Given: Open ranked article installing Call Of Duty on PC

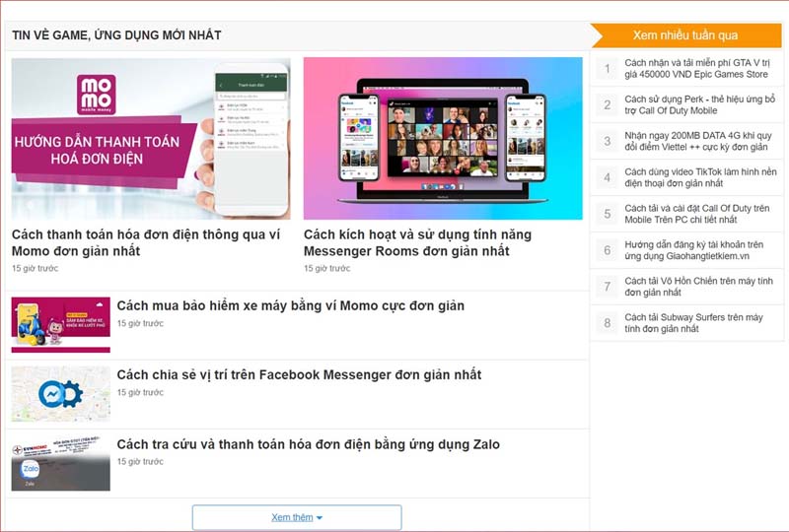Looking at the screenshot, I should [697, 214].
